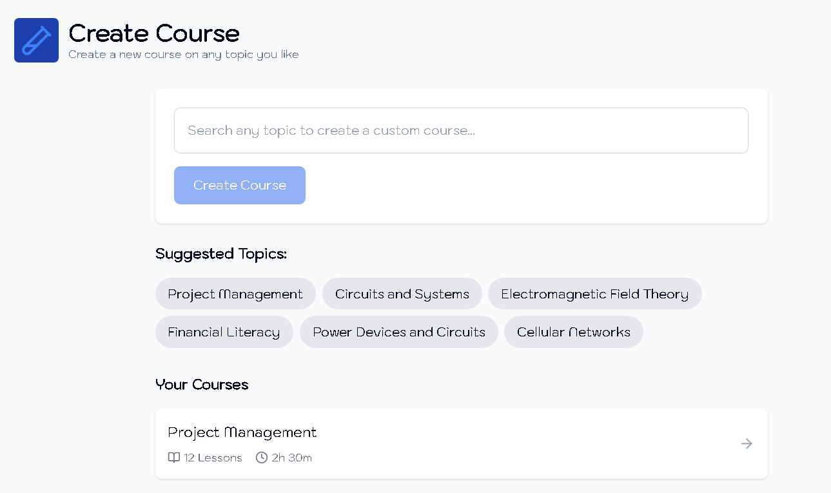Screen dimensions: 831x493
Task: Click the clock icon beside 2h 30m
Action: [262, 458]
